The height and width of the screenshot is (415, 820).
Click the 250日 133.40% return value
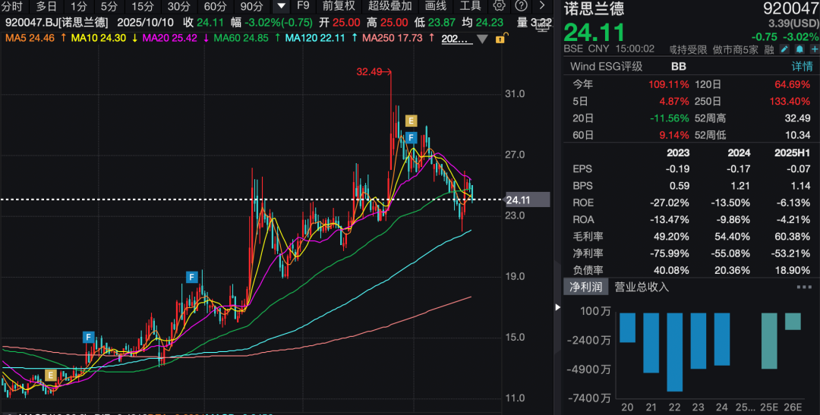[791, 101]
